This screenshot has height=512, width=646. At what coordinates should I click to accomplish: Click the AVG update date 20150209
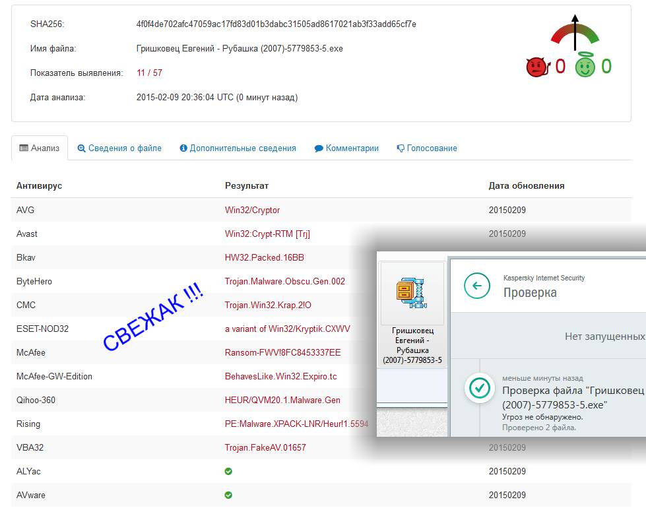pyautogui.click(x=507, y=210)
